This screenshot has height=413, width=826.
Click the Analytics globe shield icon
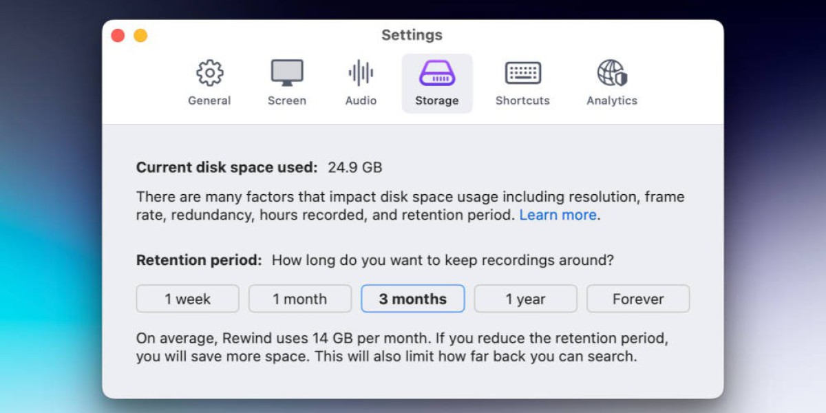[x=611, y=72]
